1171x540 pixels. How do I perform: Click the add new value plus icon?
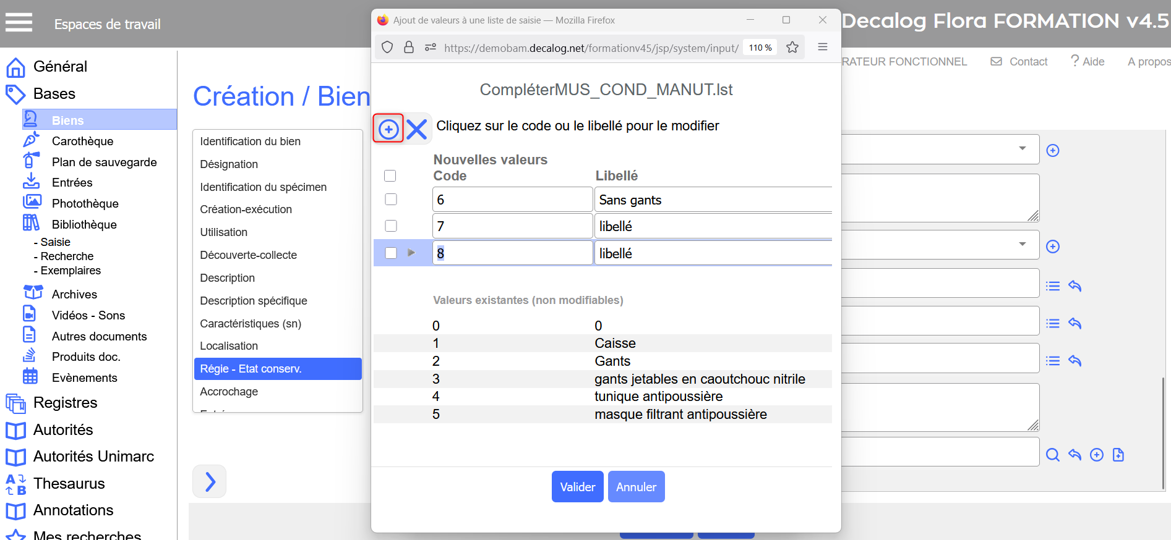pos(388,129)
